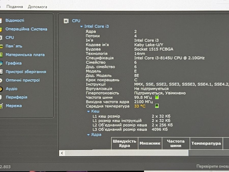The height and width of the screenshot is (172, 229).
Task: Click the audio speaker icon beside Аудіо
Action: (1, 89)
